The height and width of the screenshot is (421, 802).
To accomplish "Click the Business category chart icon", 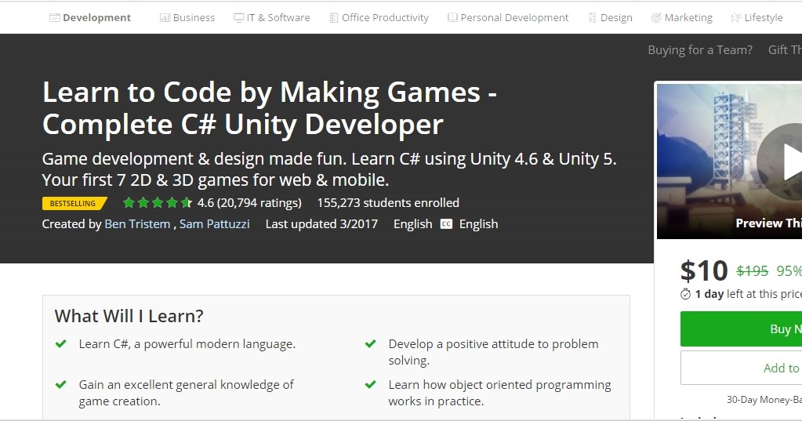I will pos(165,18).
